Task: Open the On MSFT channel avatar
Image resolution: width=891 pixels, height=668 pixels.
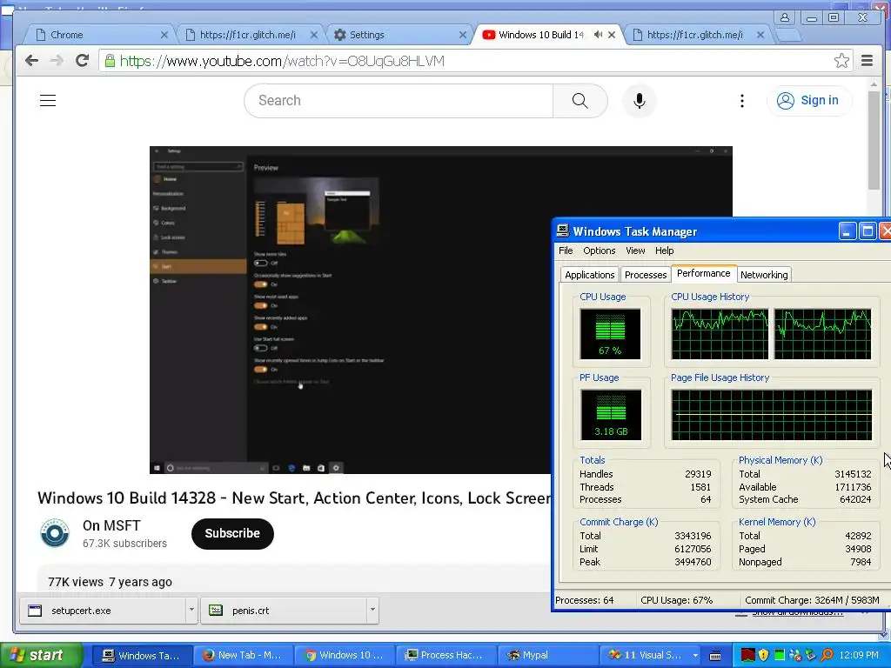Action: click(55, 533)
